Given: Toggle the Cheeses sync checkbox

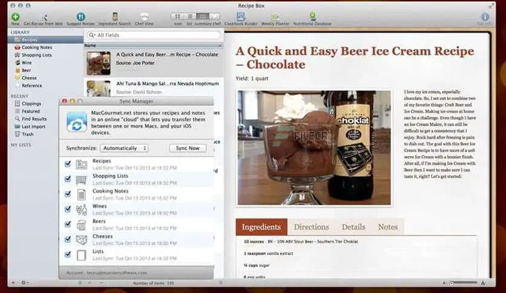Looking at the screenshot, I should pyautogui.click(x=67, y=240).
